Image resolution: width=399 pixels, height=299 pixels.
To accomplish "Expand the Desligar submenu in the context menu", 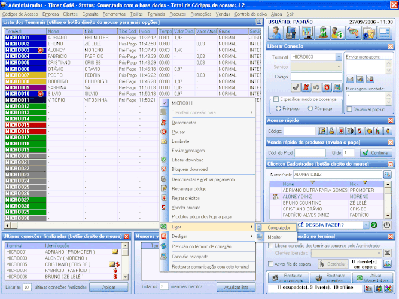I will (208, 236).
